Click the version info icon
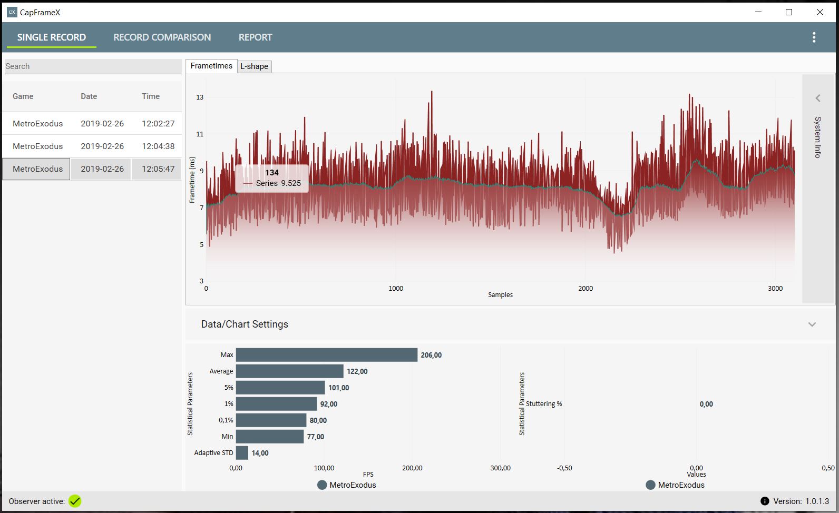This screenshot has width=839, height=513. click(765, 501)
